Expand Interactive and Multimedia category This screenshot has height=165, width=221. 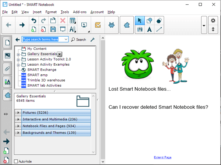[x=18, y=119]
